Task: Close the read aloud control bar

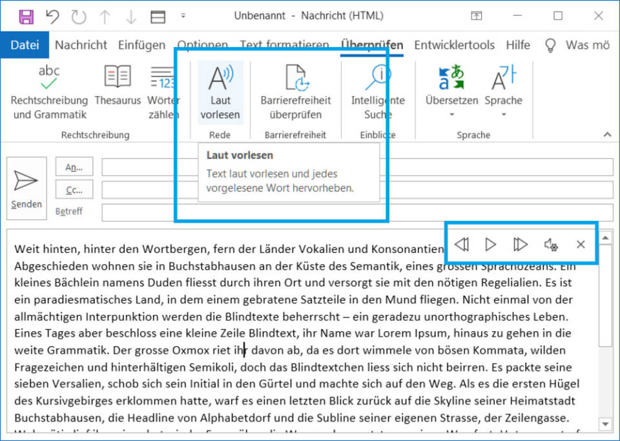Action: pyautogui.click(x=581, y=244)
